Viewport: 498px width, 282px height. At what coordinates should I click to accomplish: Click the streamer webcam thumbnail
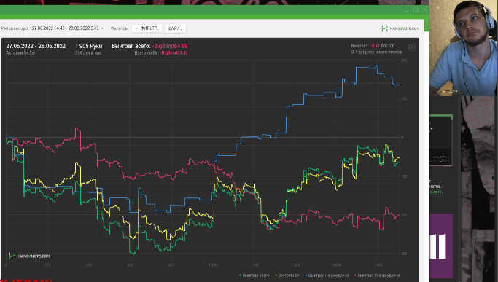pos(464,47)
